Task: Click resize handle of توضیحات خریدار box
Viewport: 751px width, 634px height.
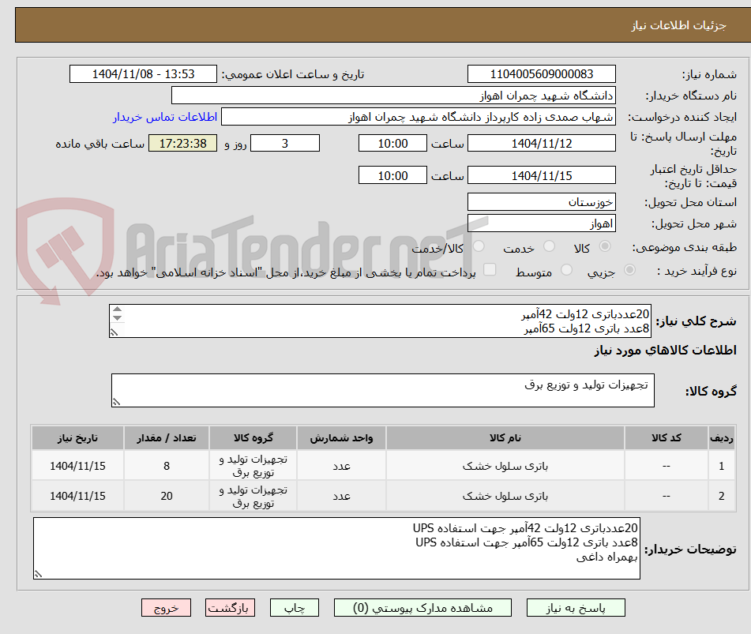Action: (39, 574)
